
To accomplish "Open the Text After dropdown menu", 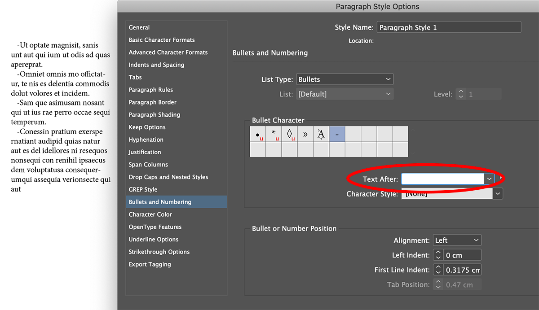I will 489,179.
